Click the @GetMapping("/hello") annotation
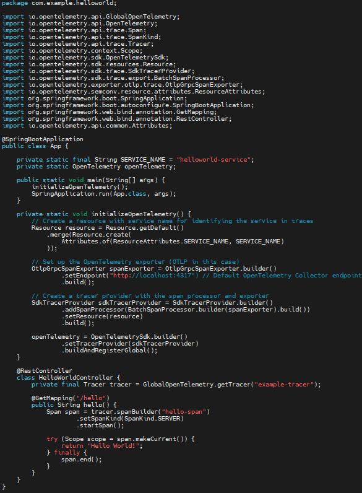Viewport: 362px width, 493px height. (x=71, y=398)
